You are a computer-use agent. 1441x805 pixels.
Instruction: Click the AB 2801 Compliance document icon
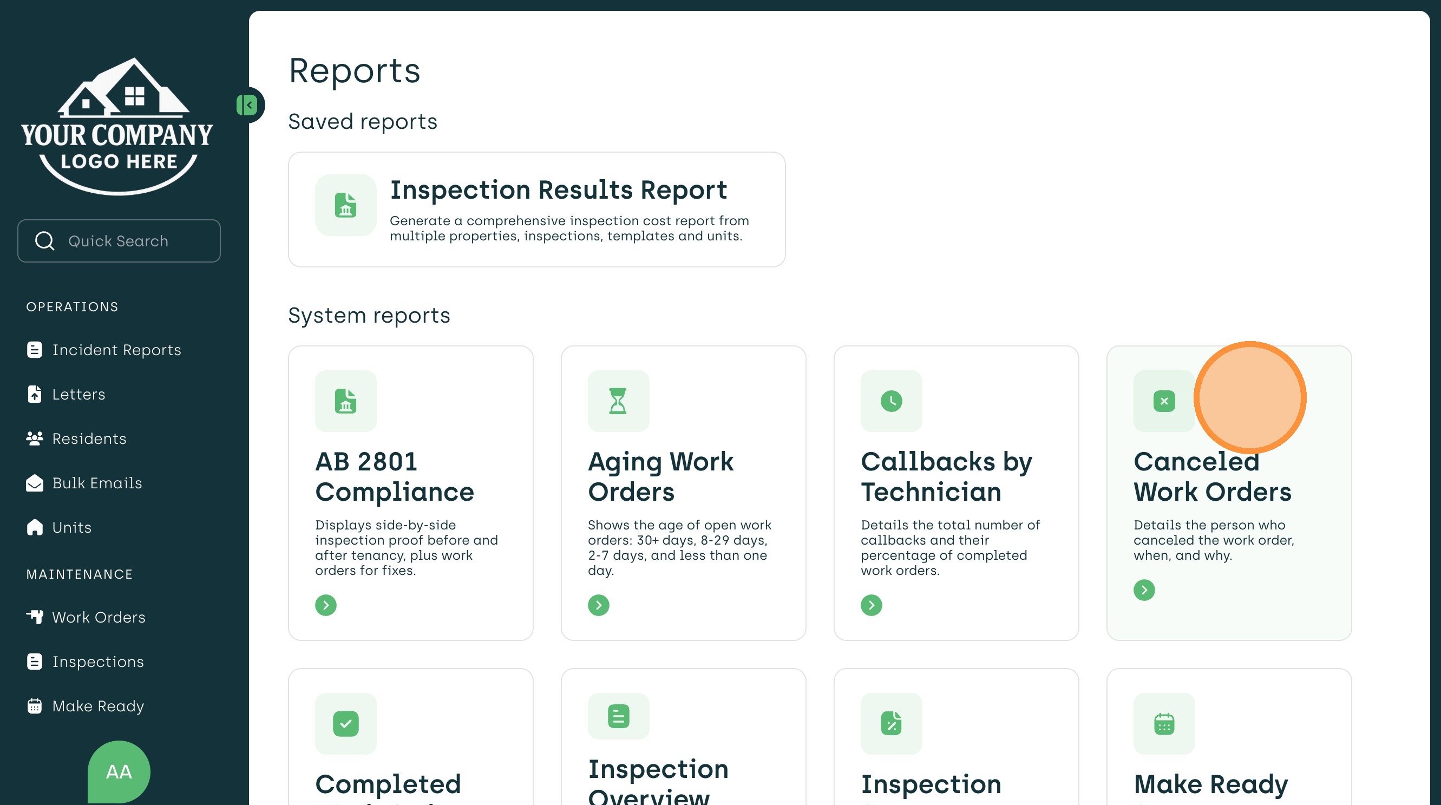coord(345,401)
